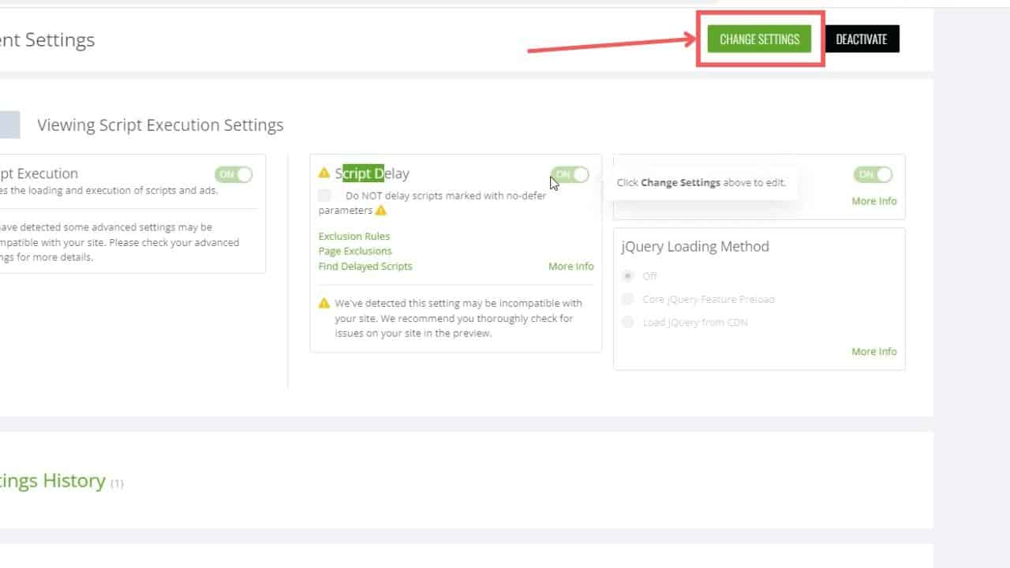Click More Info in jQuery Loading Method card
Screen dimensions: 1010x568
[874, 351]
